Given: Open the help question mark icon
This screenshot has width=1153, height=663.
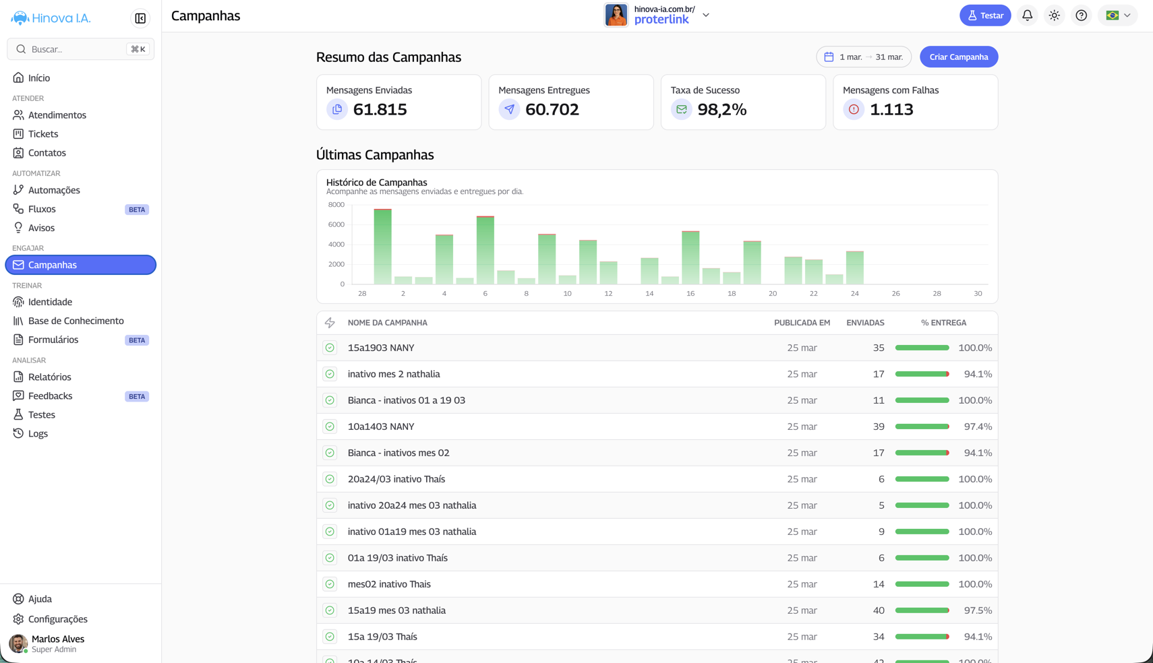Looking at the screenshot, I should (x=1081, y=15).
